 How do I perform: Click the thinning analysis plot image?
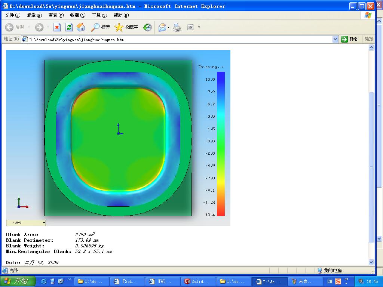tap(118, 138)
